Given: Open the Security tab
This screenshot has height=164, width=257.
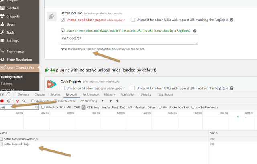Looking at the screenshot, I should pos(146,94).
